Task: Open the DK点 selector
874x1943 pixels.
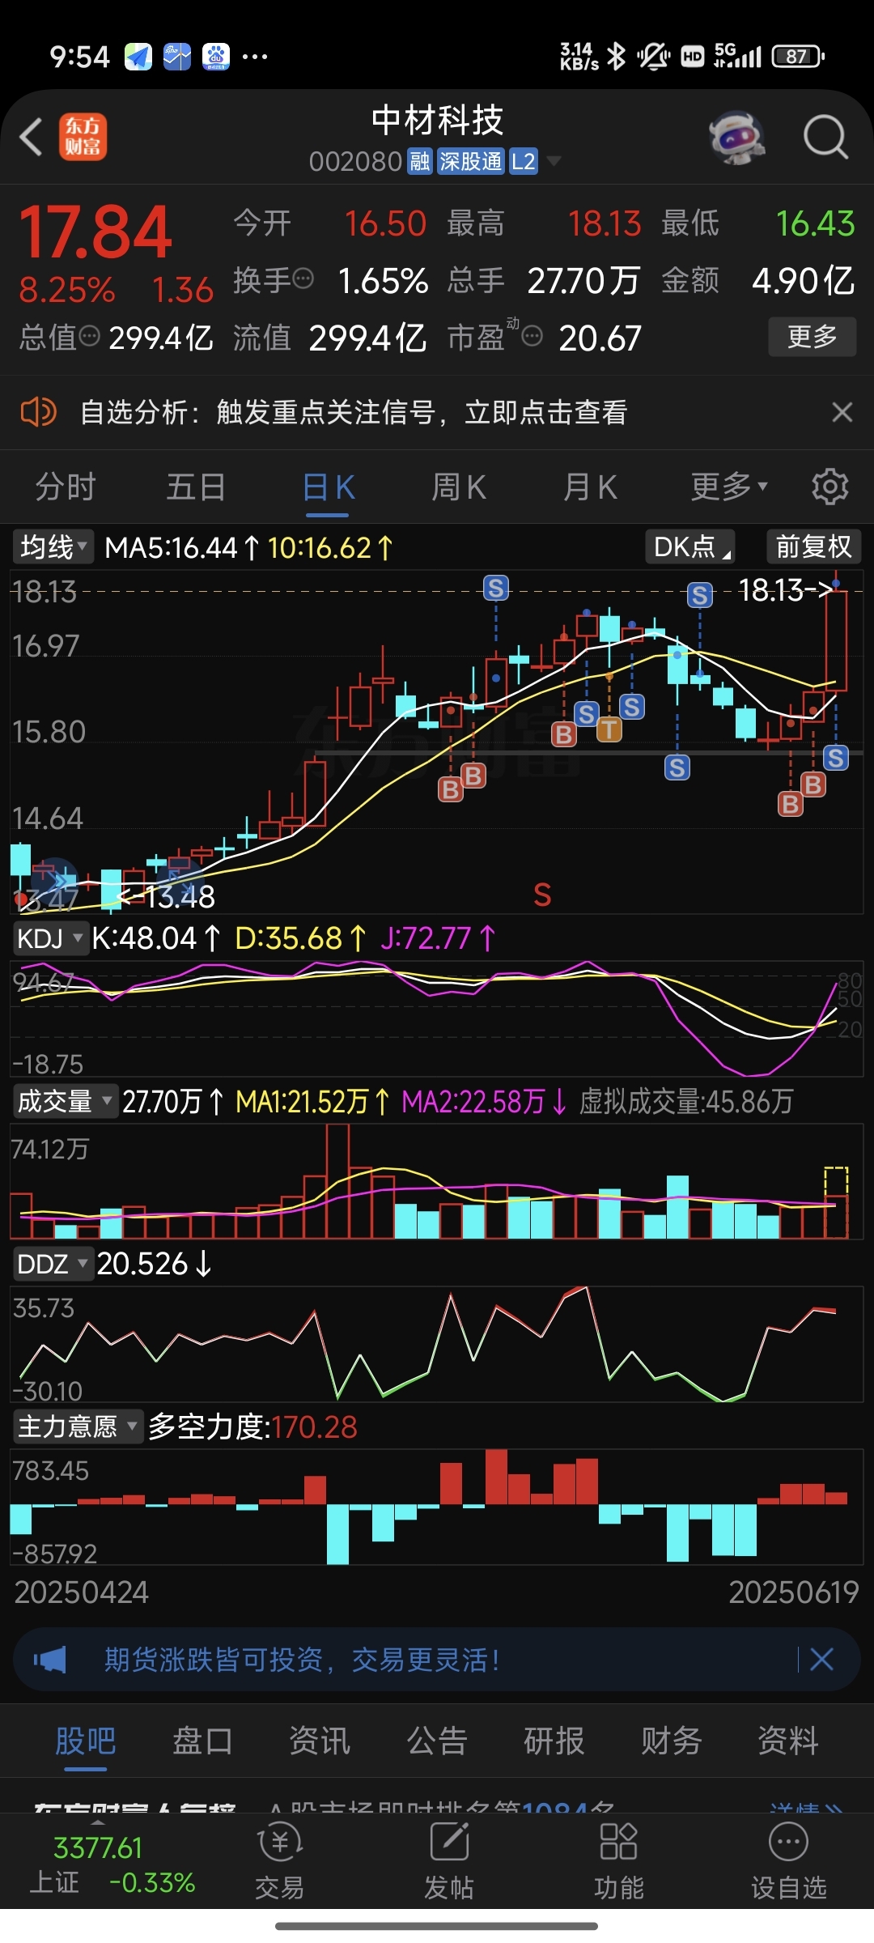Action: [690, 547]
